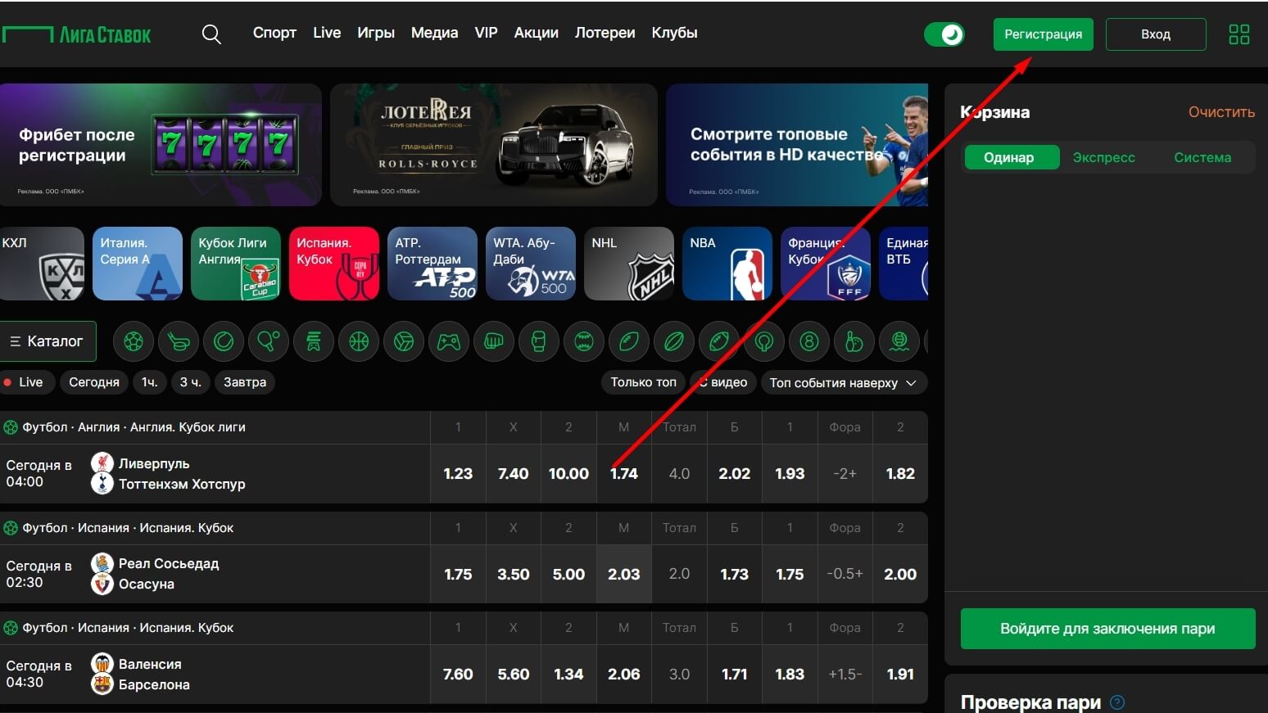Open the VIP menu item

[x=487, y=33]
